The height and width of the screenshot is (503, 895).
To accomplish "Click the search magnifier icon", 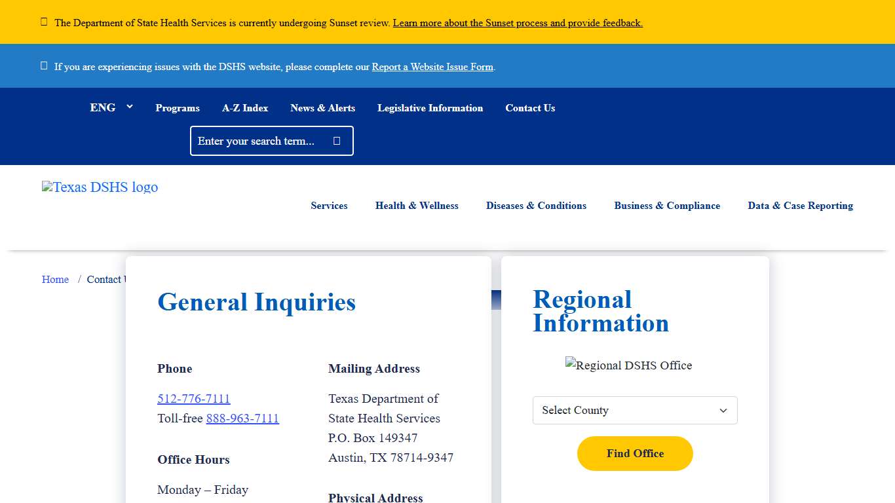I will [x=337, y=141].
